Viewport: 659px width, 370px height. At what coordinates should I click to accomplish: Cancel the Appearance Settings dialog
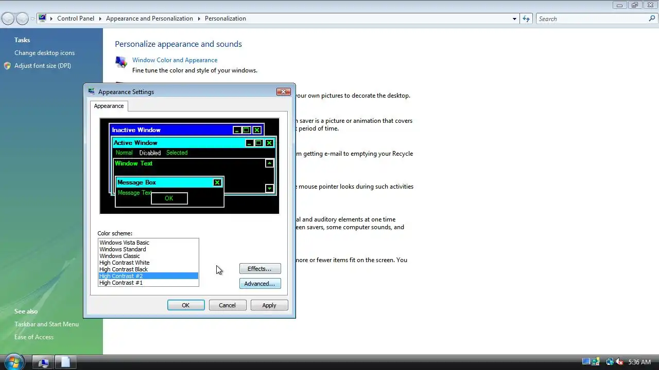click(x=227, y=305)
